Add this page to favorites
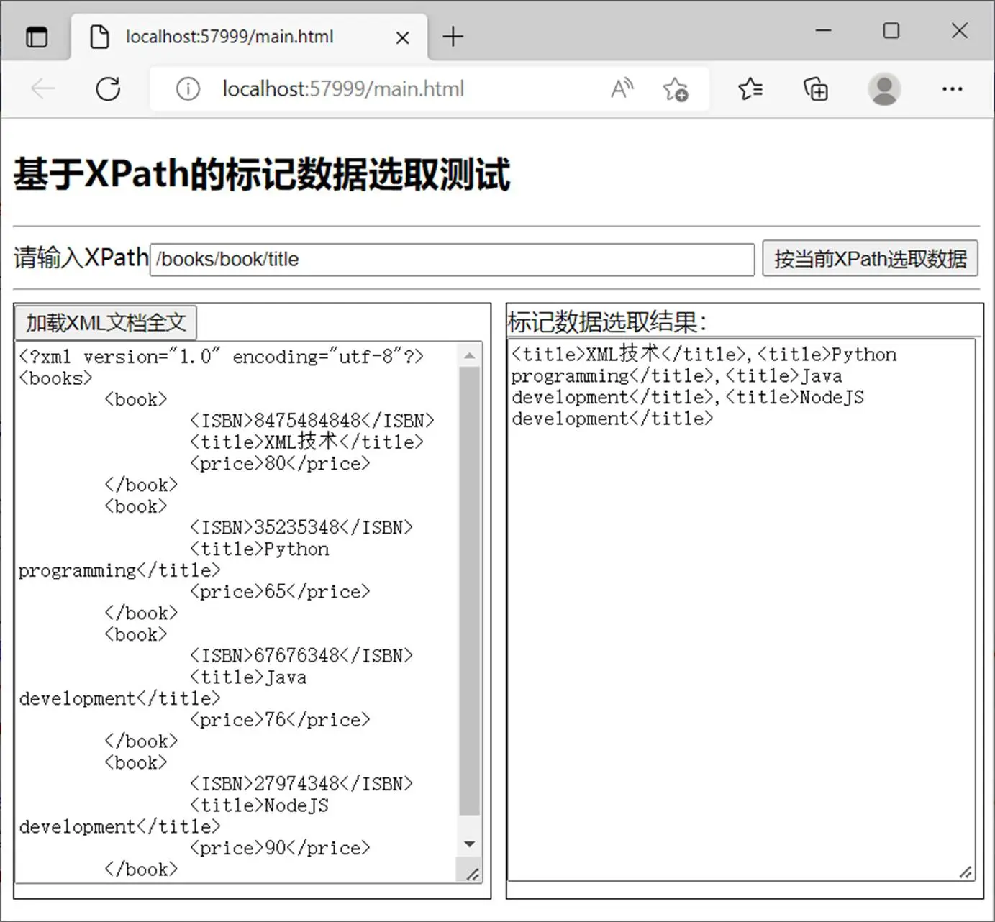 676,89
